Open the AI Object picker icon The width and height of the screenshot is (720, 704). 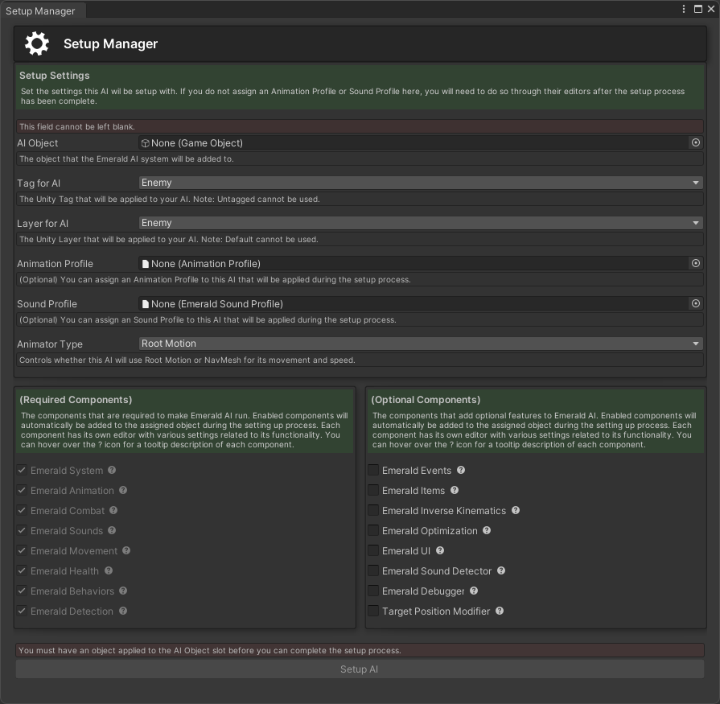pos(695,142)
